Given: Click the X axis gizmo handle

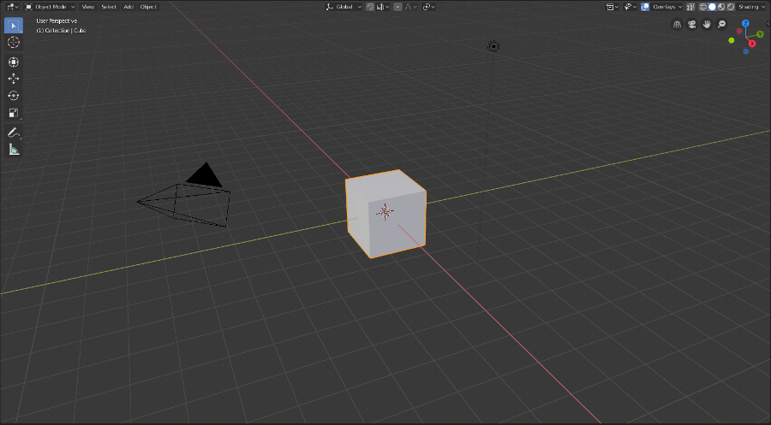Looking at the screenshot, I should coord(752,44).
